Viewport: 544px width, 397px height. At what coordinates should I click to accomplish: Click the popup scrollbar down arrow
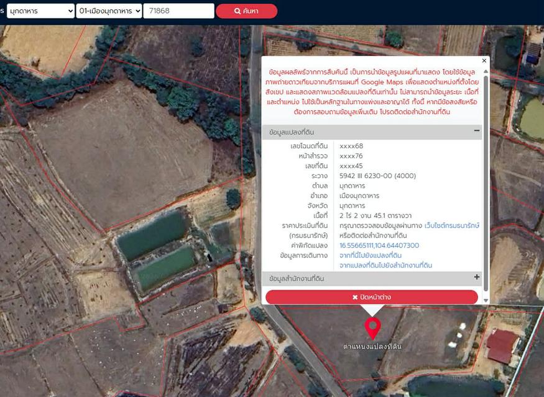(486, 300)
